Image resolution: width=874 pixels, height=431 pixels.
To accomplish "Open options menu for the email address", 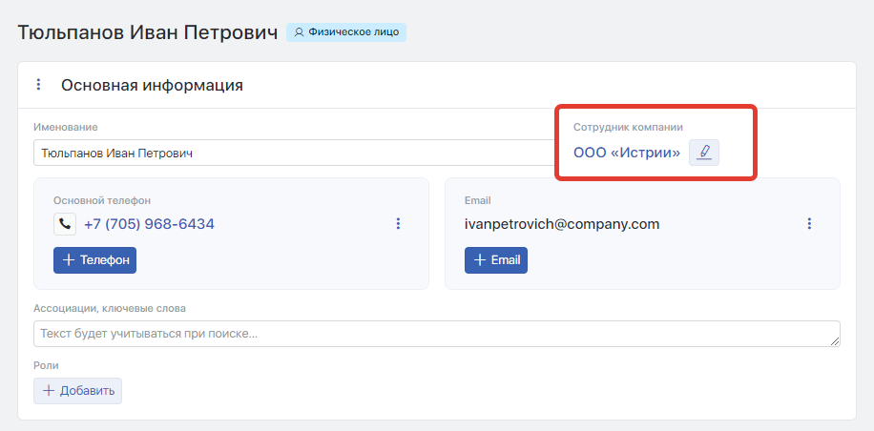I will pyautogui.click(x=809, y=224).
